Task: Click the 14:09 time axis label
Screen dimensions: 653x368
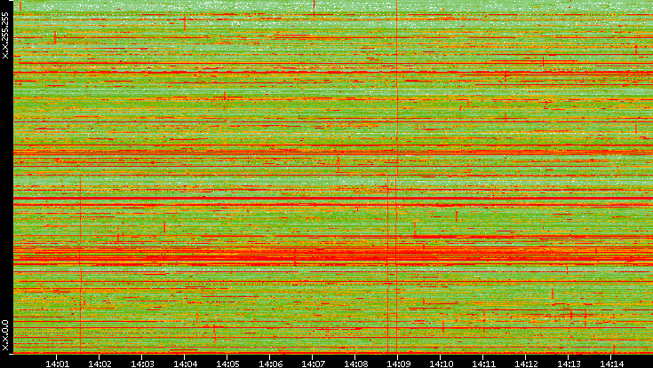Action: click(x=398, y=364)
